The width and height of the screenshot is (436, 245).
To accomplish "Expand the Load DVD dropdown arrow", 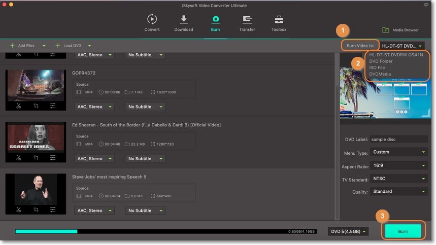I will [89, 46].
